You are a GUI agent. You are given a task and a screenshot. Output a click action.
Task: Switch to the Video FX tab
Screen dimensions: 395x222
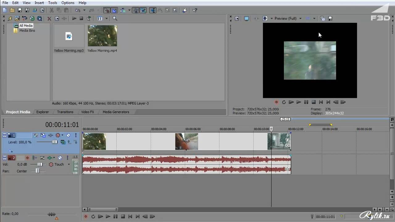click(88, 112)
